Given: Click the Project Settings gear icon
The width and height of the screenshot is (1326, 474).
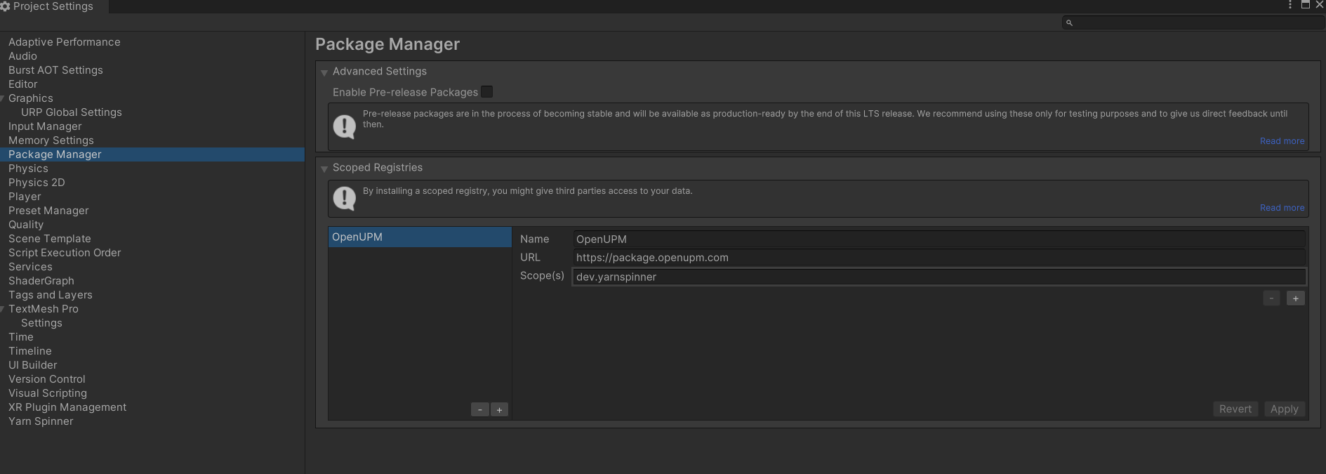Looking at the screenshot, I should pyautogui.click(x=6, y=6).
